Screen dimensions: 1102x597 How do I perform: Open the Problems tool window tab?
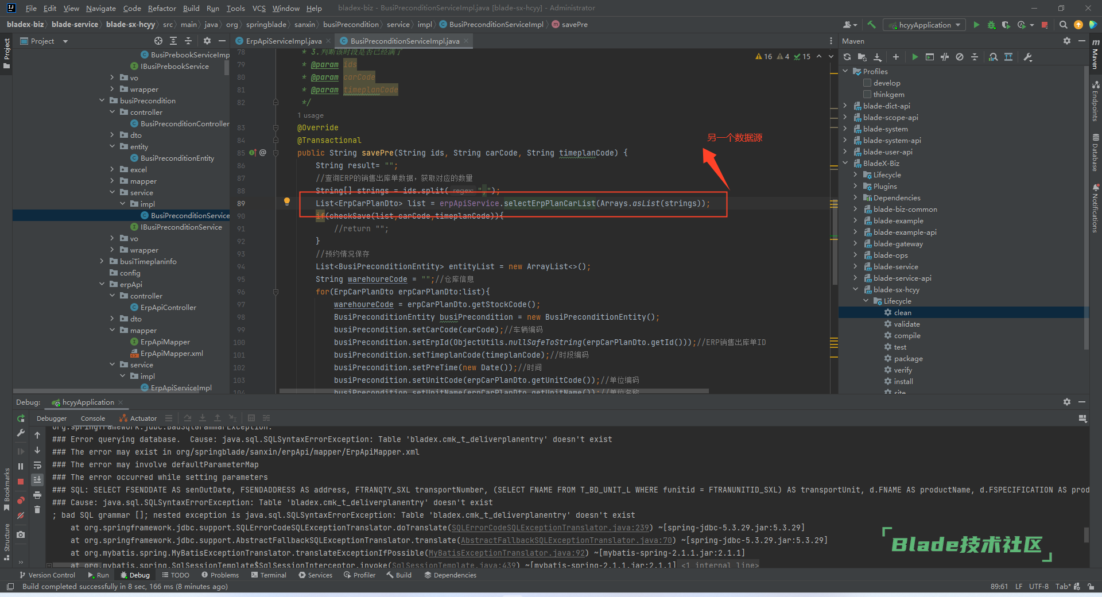click(x=220, y=575)
